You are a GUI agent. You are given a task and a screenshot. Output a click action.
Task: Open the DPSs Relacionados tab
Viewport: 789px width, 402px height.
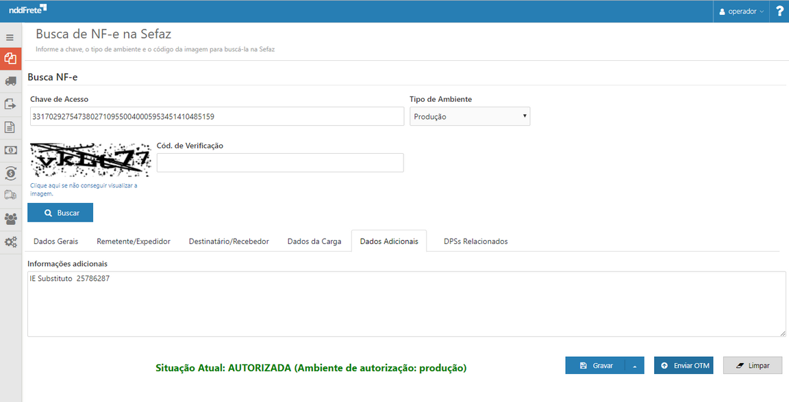tap(475, 241)
